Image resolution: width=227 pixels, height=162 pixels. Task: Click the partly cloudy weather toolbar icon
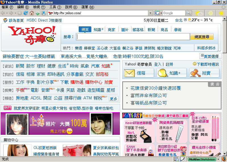point(199,13)
